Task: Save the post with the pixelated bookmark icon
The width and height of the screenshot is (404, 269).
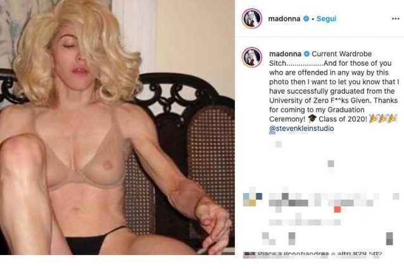Action: [389, 239]
